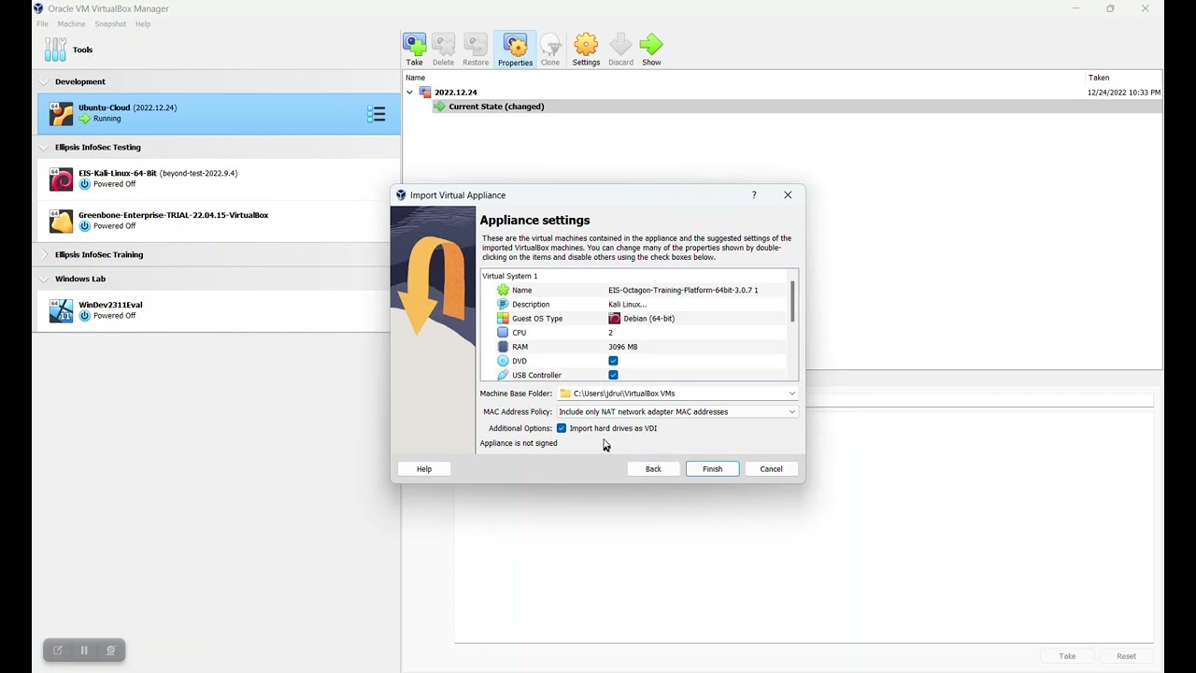Open the Machine Base Folder dropdown
This screenshot has width=1196, height=673.
click(x=791, y=394)
